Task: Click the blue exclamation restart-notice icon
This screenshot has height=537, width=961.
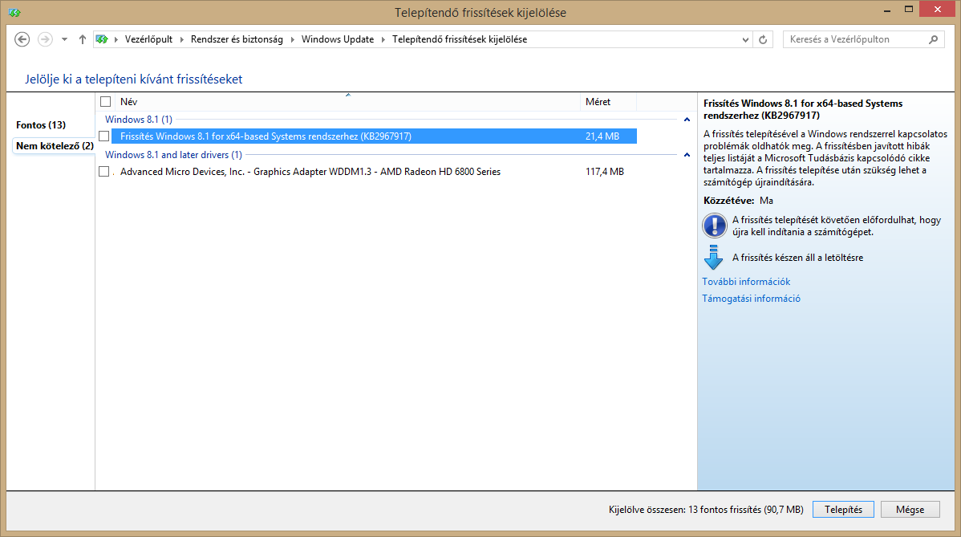Action: pos(715,226)
